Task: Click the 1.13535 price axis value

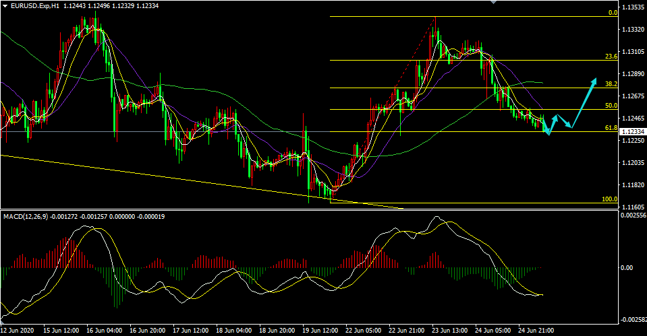Action: (631, 7)
